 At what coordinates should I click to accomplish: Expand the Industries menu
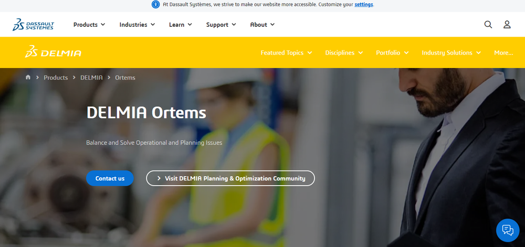point(137,25)
